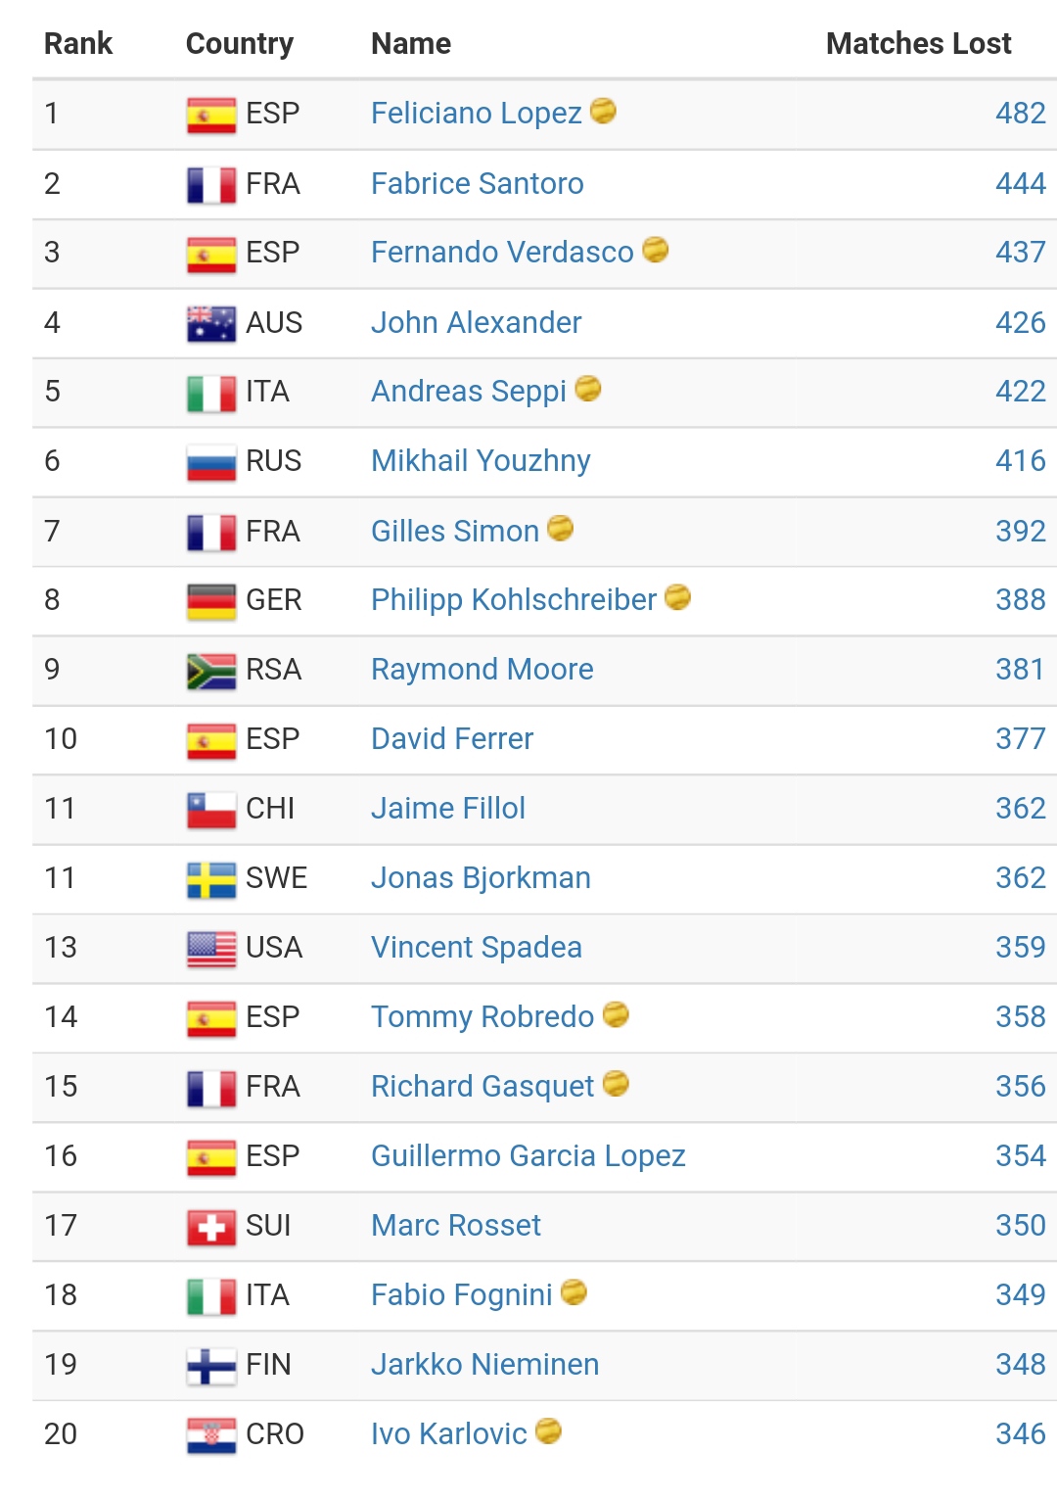Click Raymond Moore's 381 losses value

pos(1020,670)
